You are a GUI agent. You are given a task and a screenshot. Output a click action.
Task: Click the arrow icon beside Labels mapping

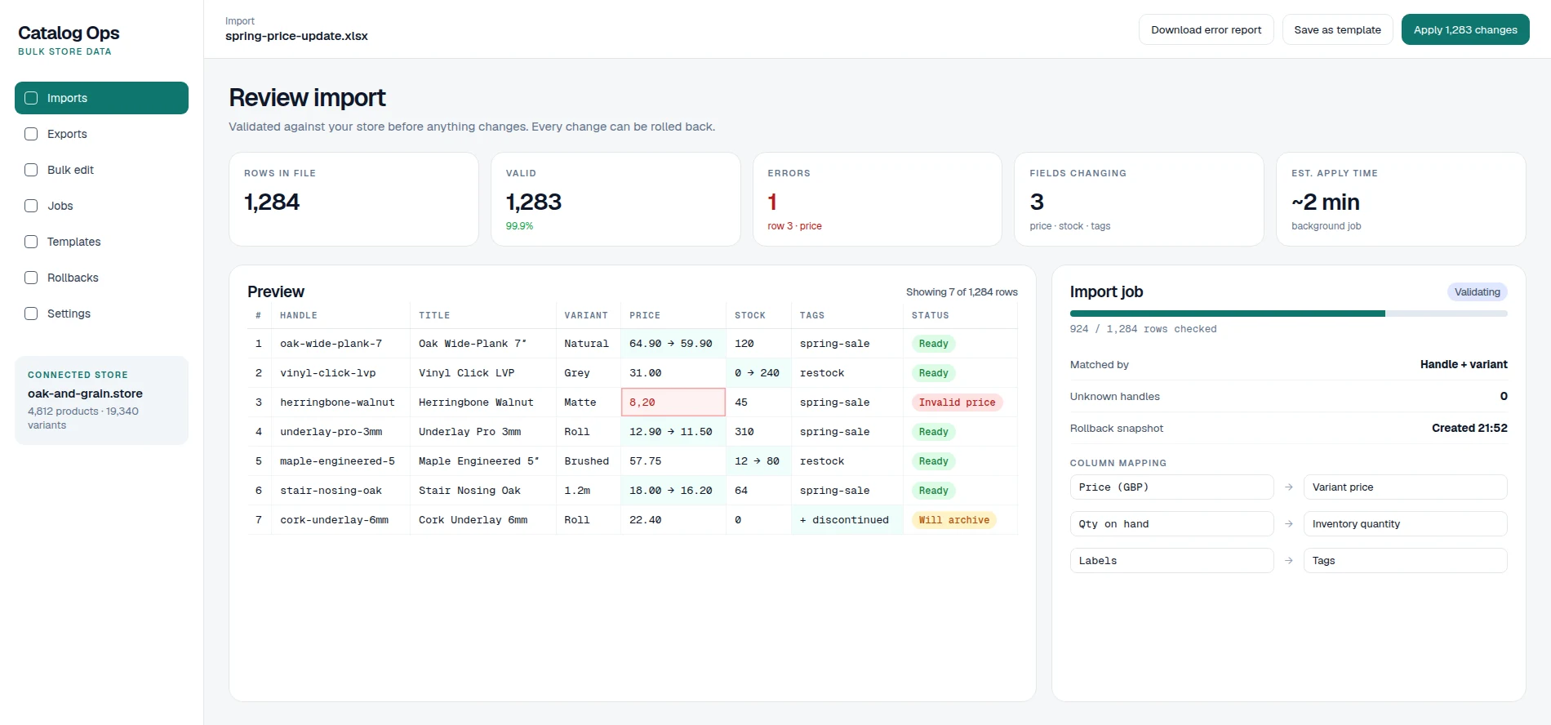(1289, 561)
